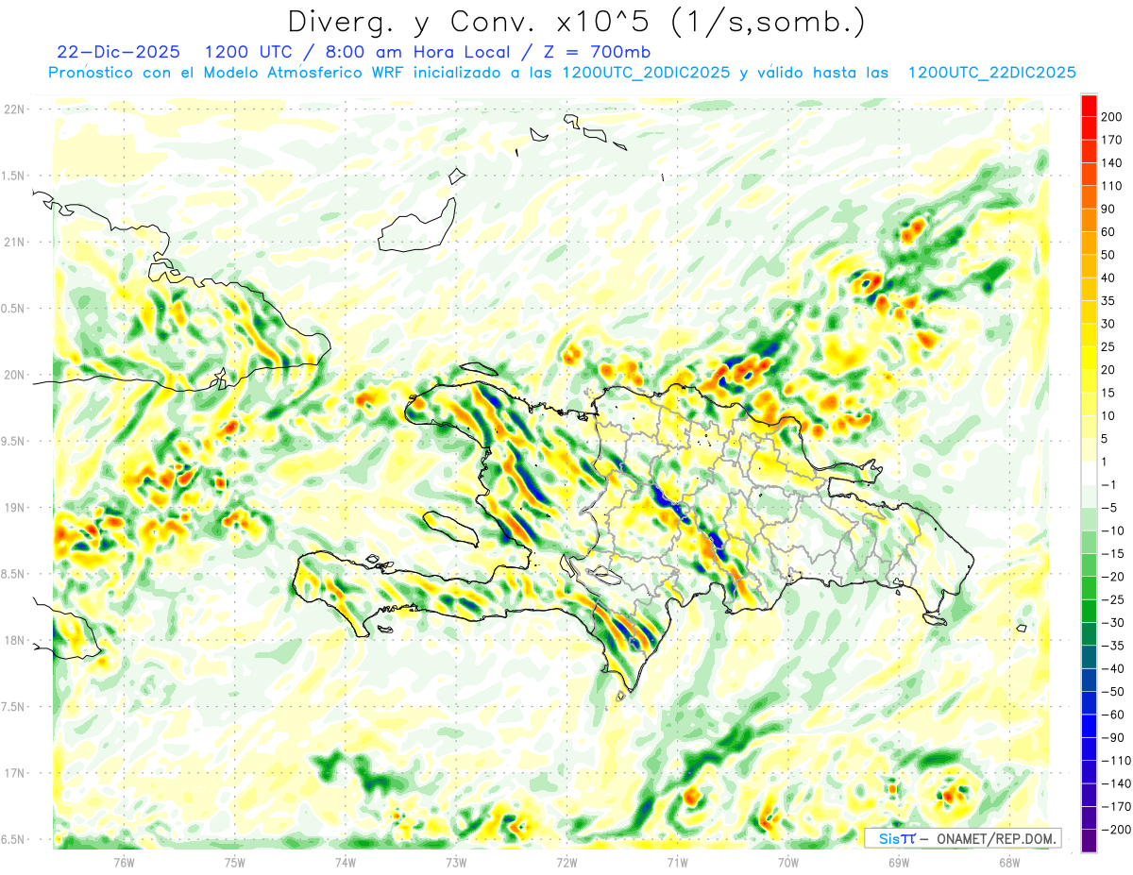Click the '69W' longitude label
Image resolution: width=1133 pixels, height=875 pixels.
point(899,862)
